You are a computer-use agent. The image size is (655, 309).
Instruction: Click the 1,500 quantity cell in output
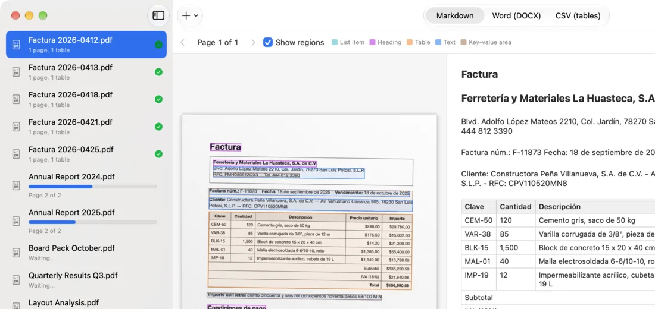tap(516, 248)
